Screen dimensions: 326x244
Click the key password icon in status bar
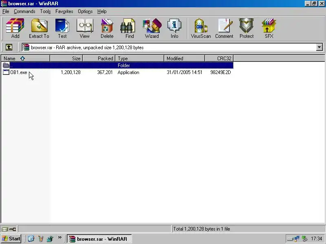[13, 229]
